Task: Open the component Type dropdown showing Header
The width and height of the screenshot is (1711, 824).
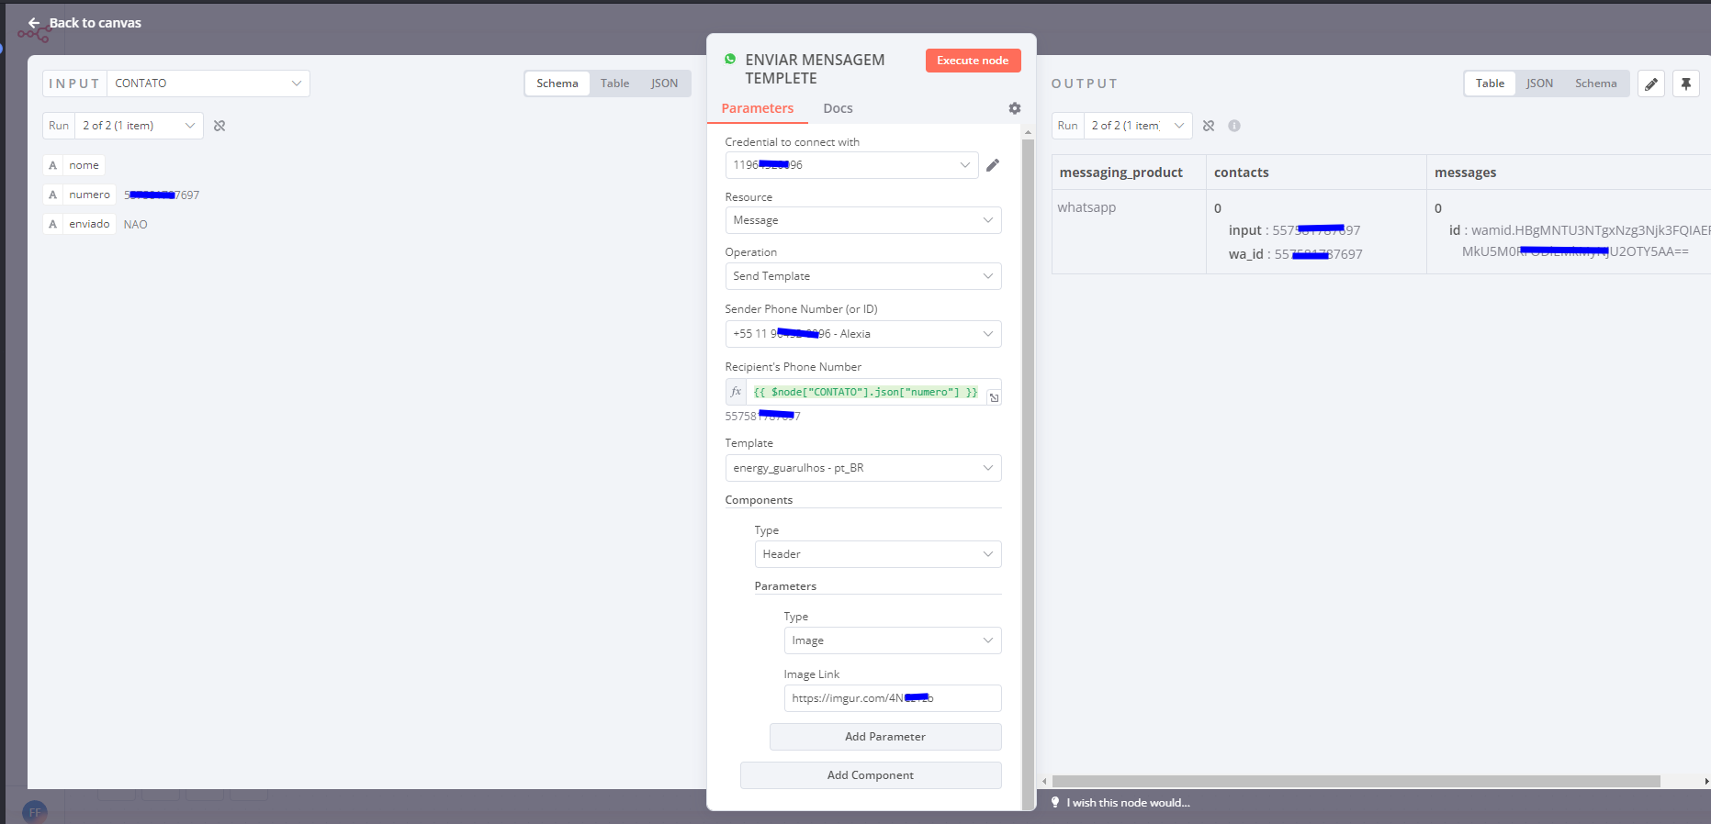Action: (x=878, y=554)
